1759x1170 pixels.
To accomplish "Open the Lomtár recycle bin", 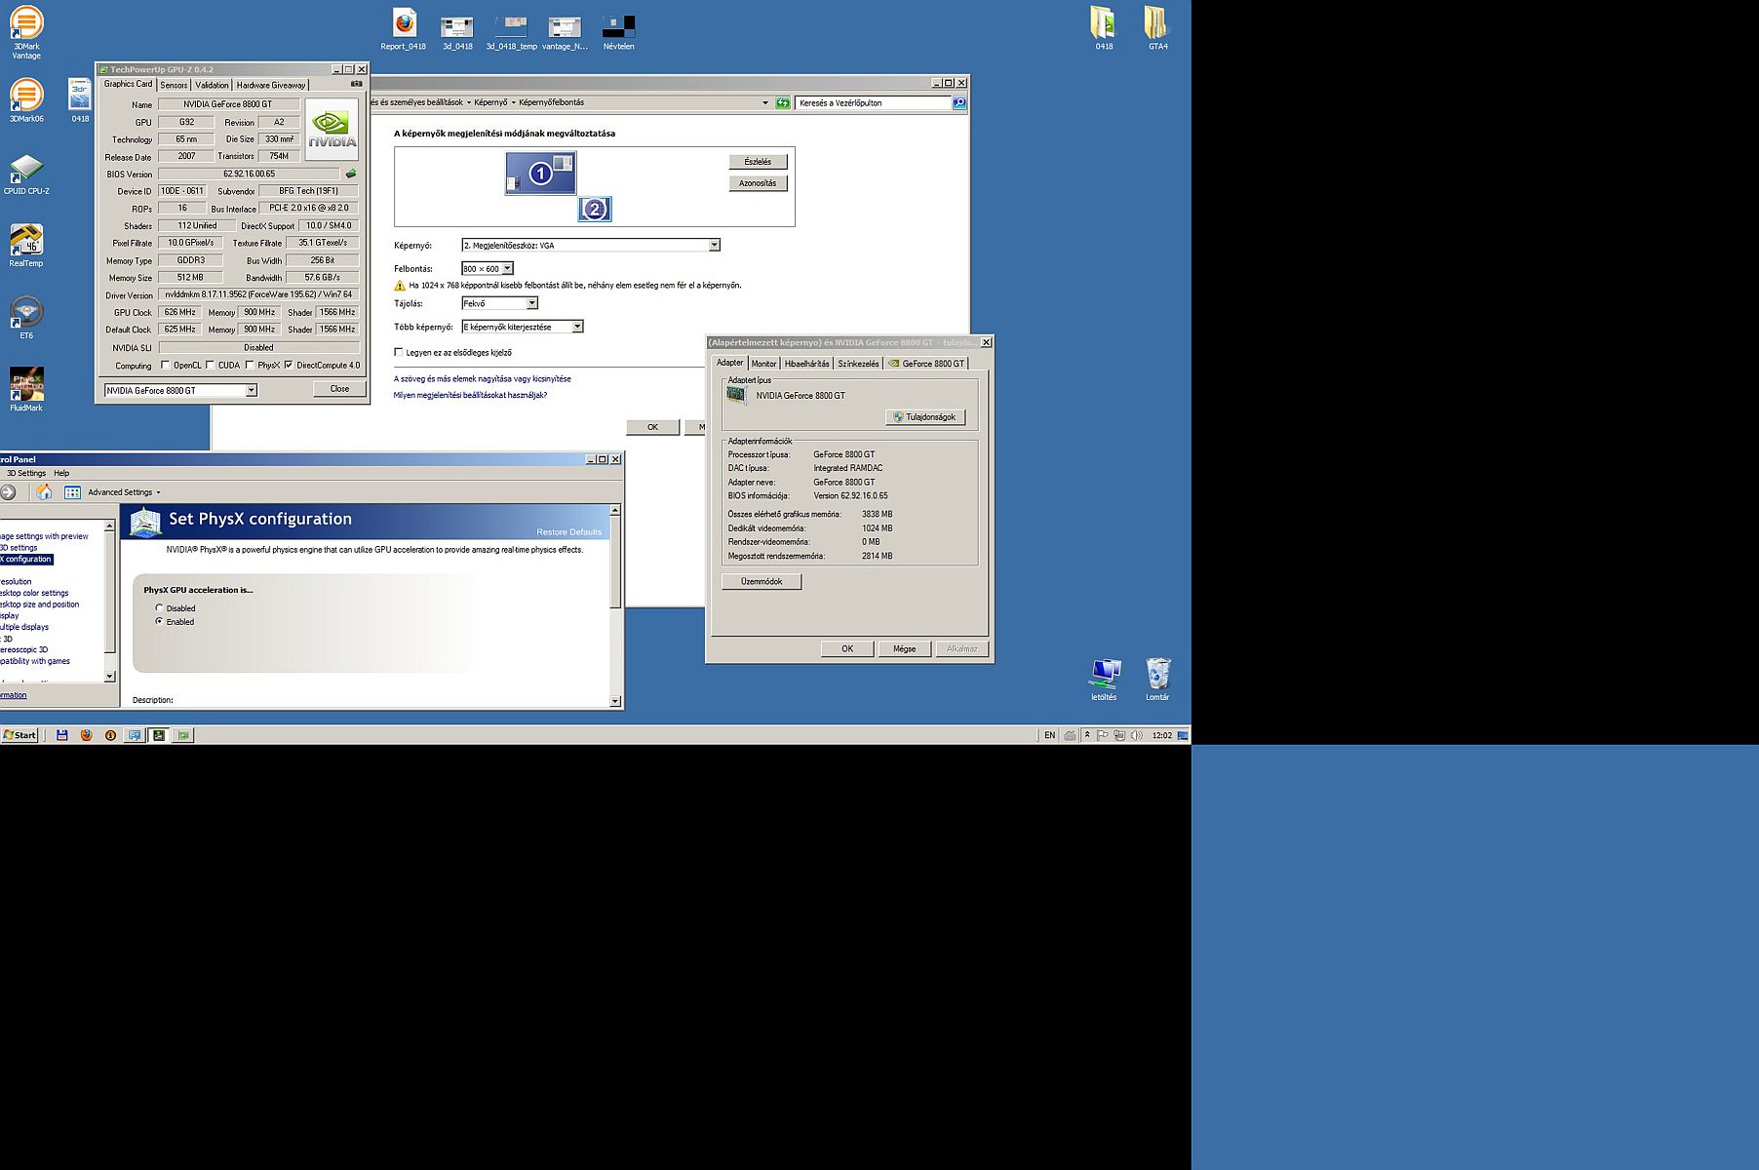I will (x=1157, y=680).
